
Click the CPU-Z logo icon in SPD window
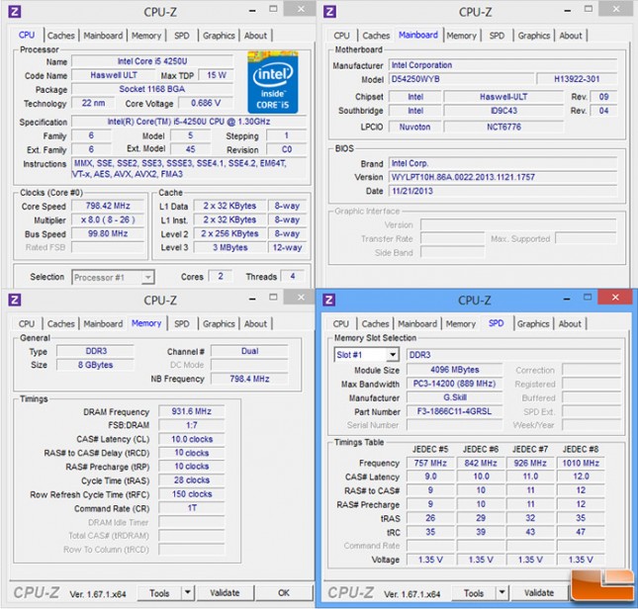(x=328, y=300)
